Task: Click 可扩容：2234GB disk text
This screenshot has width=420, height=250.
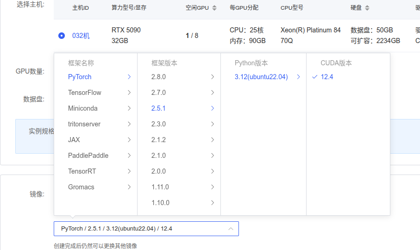Action: point(375,41)
